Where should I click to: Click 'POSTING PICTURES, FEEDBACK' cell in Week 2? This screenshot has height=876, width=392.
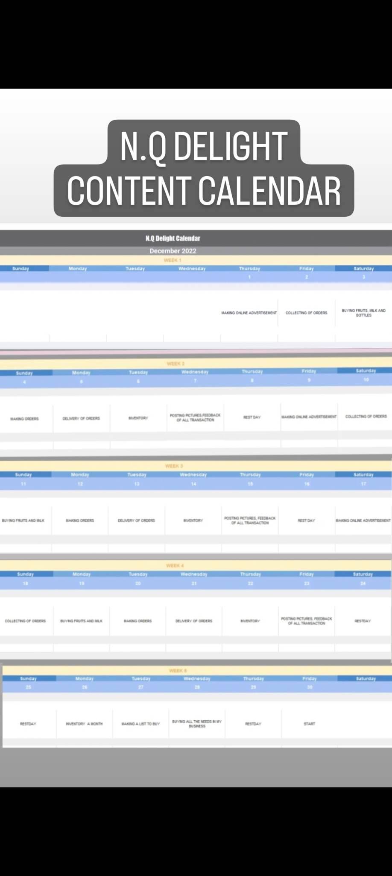tap(195, 417)
